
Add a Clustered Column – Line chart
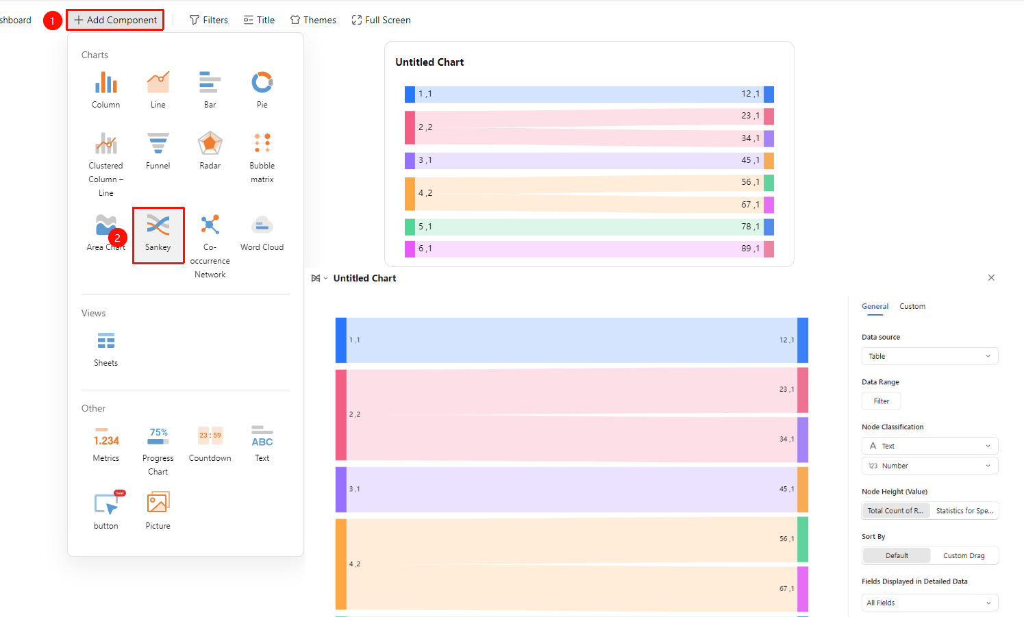click(106, 164)
